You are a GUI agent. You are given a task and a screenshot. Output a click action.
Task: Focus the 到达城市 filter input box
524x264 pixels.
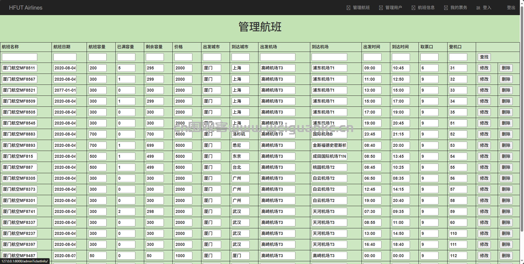pyautogui.click(x=240, y=57)
